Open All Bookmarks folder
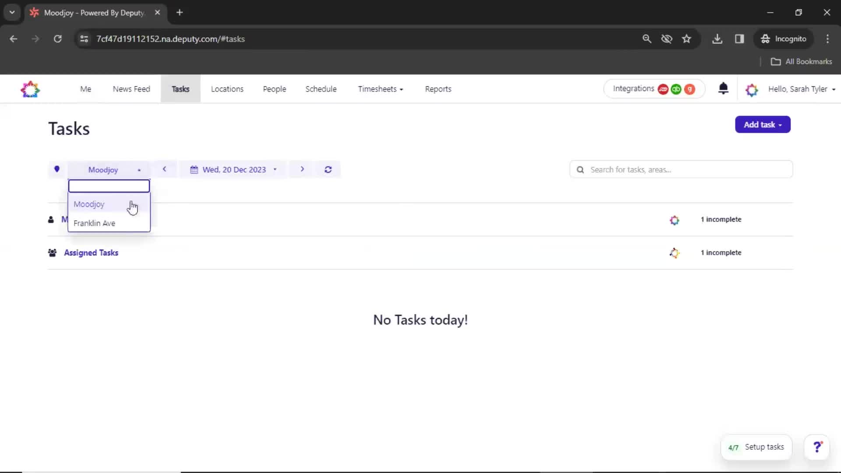Viewport: 841px width, 473px height. click(x=801, y=62)
